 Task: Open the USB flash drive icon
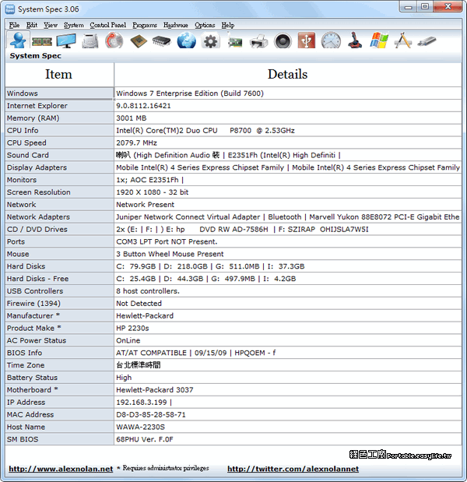427,41
